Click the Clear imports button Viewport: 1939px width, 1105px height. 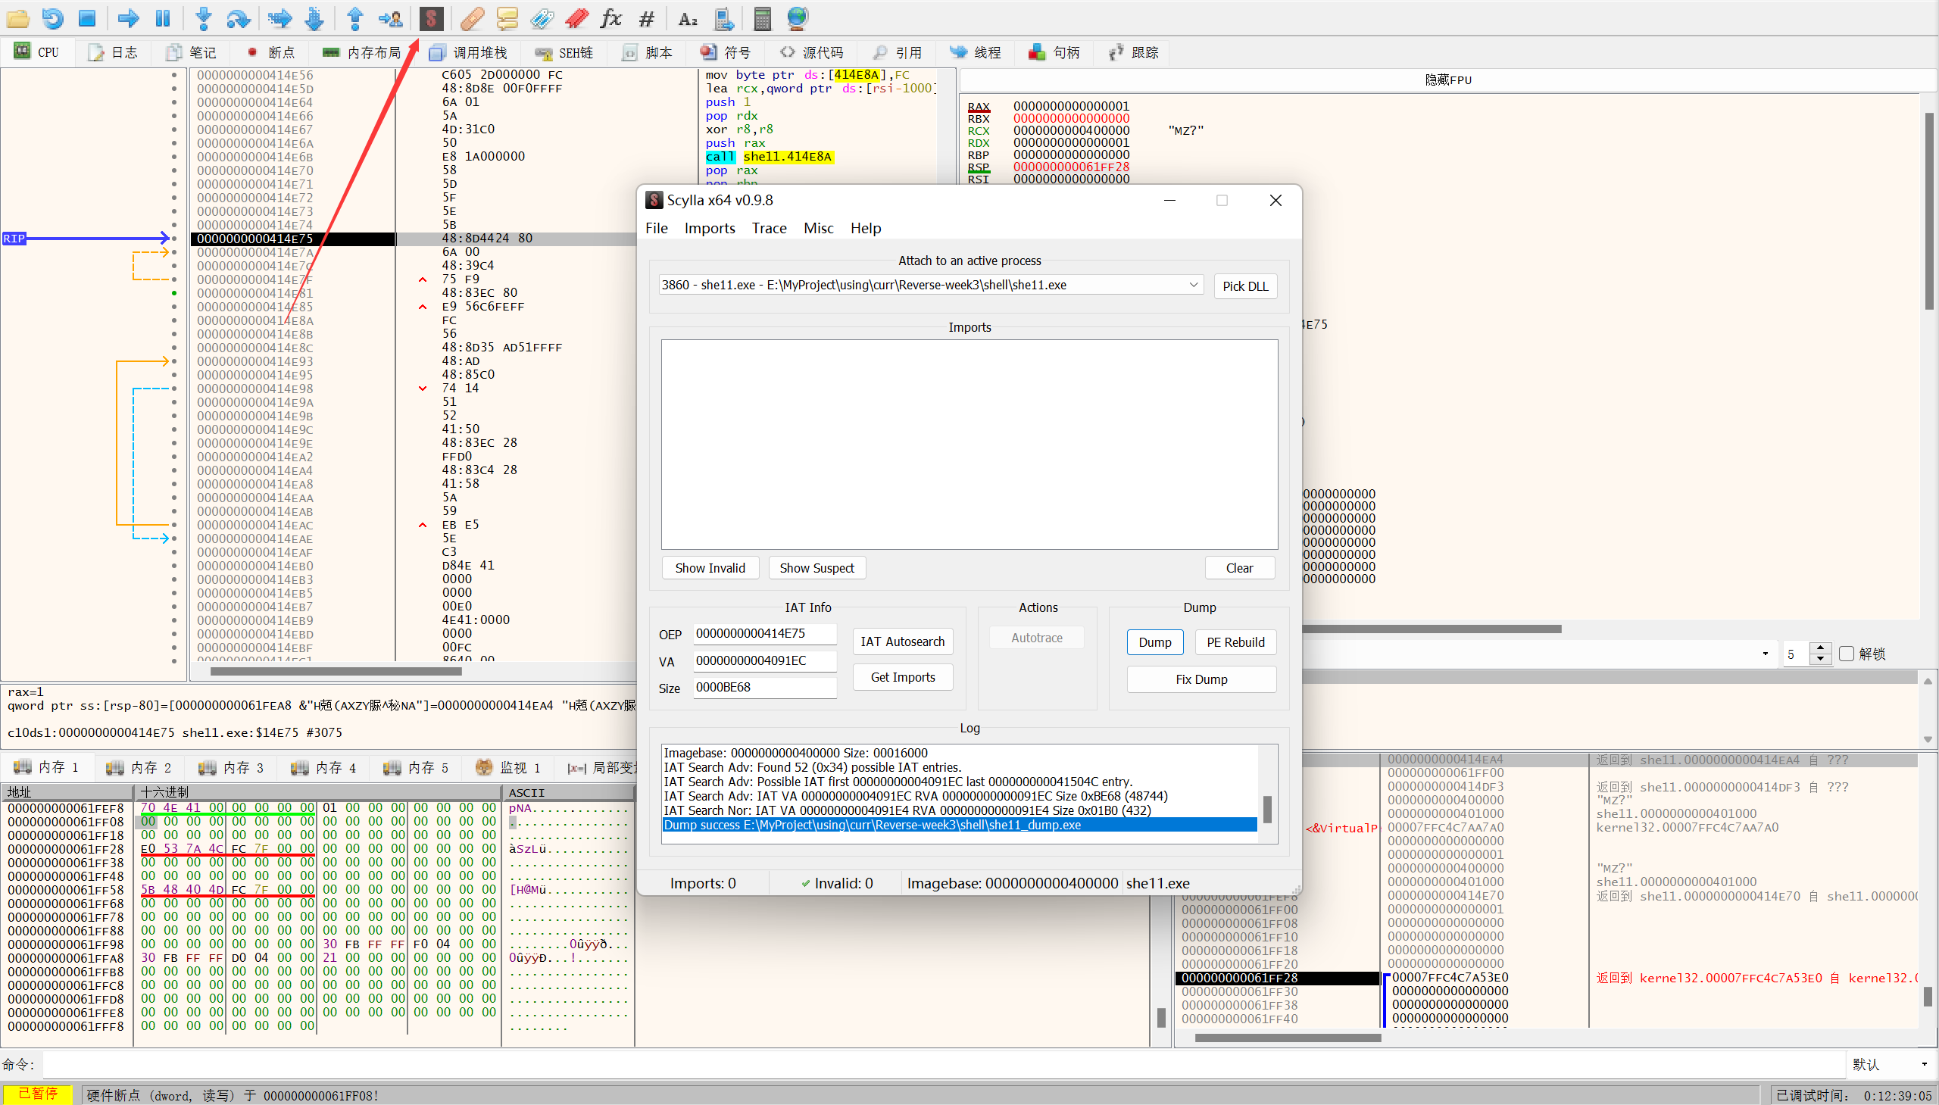pos(1238,568)
